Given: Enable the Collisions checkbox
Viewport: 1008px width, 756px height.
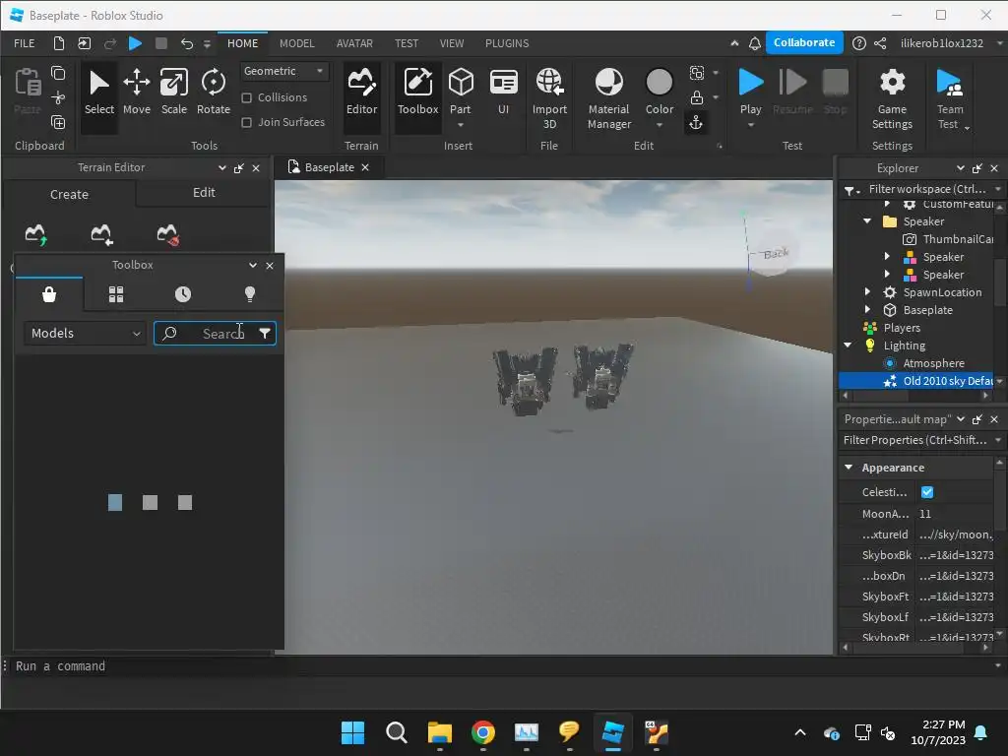Looking at the screenshot, I should [x=246, y=97].
